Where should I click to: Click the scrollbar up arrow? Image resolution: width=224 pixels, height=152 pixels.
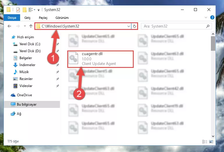pyautogui.click(x=213, y=34)
